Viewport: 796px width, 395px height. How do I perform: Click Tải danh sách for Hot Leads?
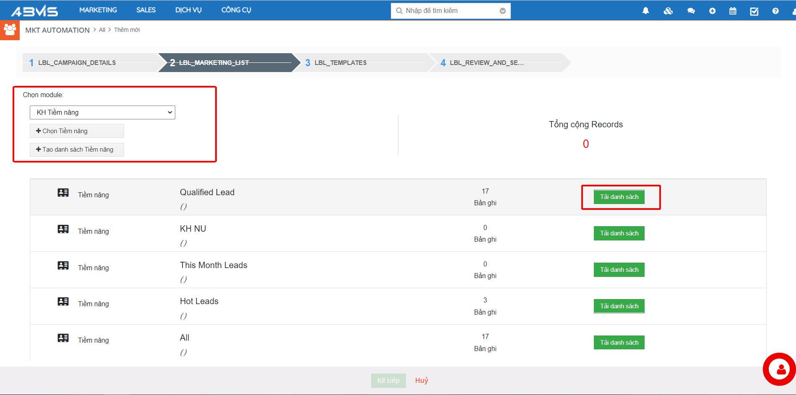pos(619,306)
